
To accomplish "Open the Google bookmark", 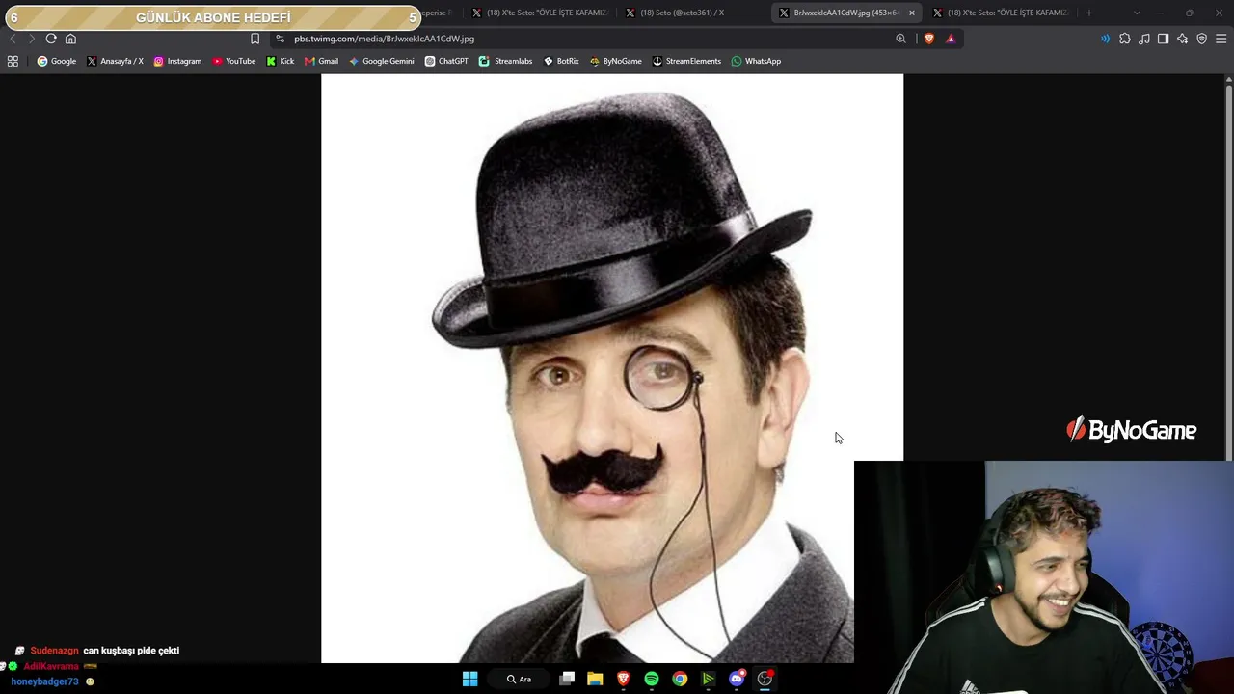I will 57,61.
